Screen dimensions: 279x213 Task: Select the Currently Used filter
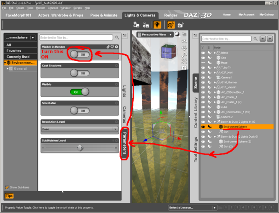(x=20, y=57)
